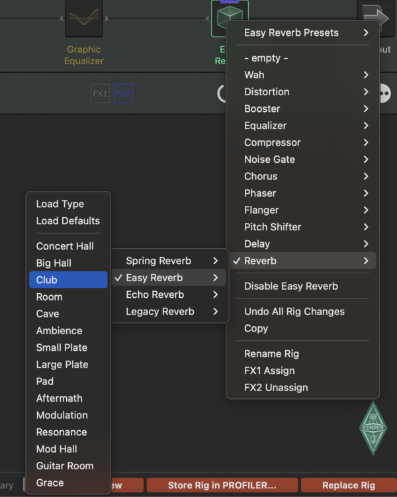
Task: Pick the highlighted Club reverb preset
Action: pyautogui.click(x=68, y=280)
